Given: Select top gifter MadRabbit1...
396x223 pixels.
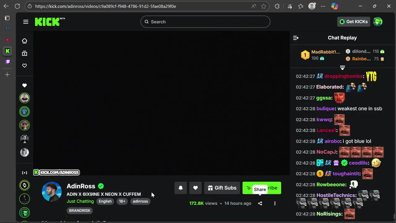Looking at the screenshot, I should (x=325, y=52).
